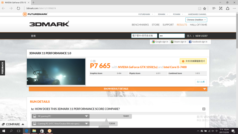Open NVIDIA GeForce GTX 1050(1x) link
This screenshot has height=134, width=238.
click(138, 67)
